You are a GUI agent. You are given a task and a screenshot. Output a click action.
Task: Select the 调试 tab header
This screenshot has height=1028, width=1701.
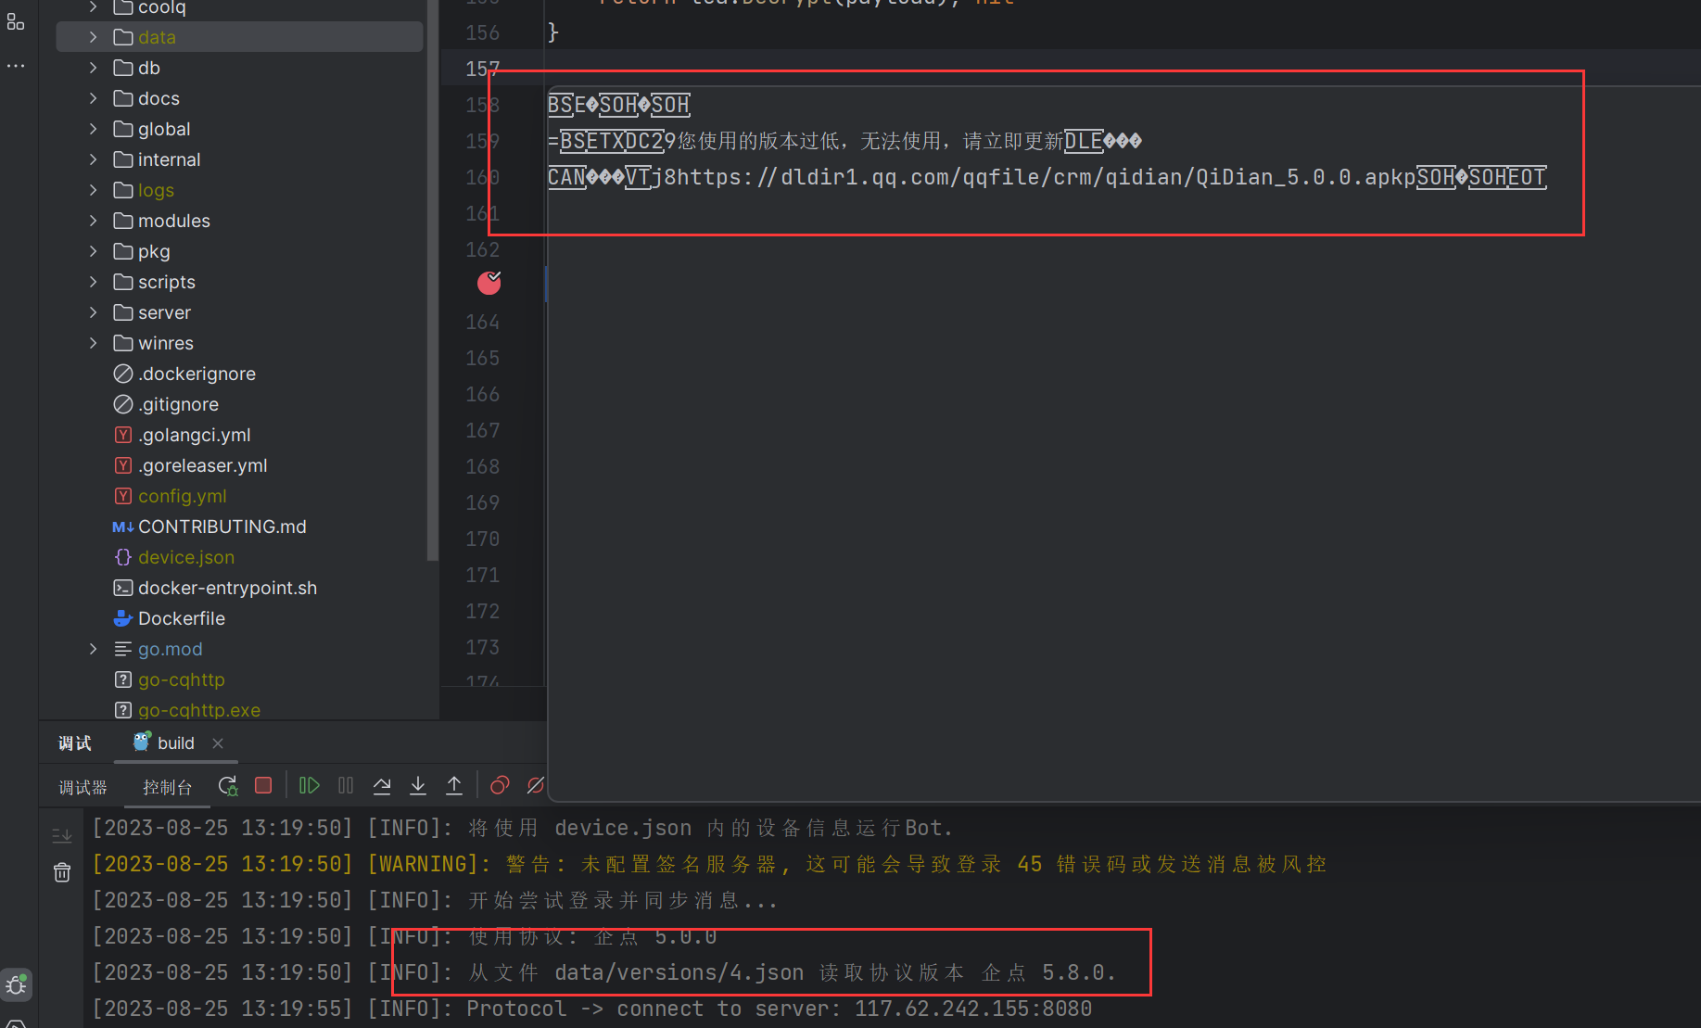click(x=74, y=742)
